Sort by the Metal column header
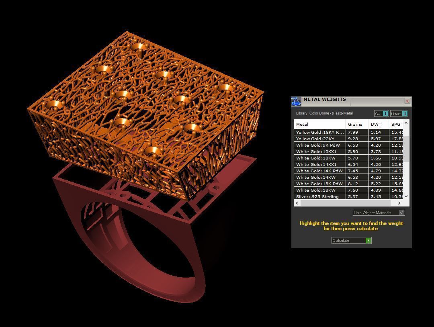Image resolution: width=434 pixels, height=327 pixels. tap(319, 124)
